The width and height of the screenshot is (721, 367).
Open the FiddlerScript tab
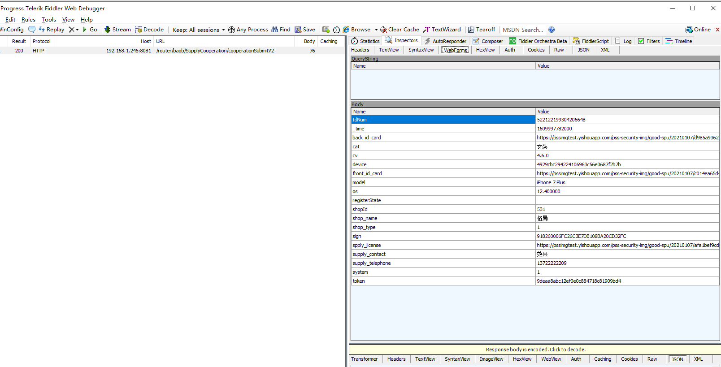(591, 41)
